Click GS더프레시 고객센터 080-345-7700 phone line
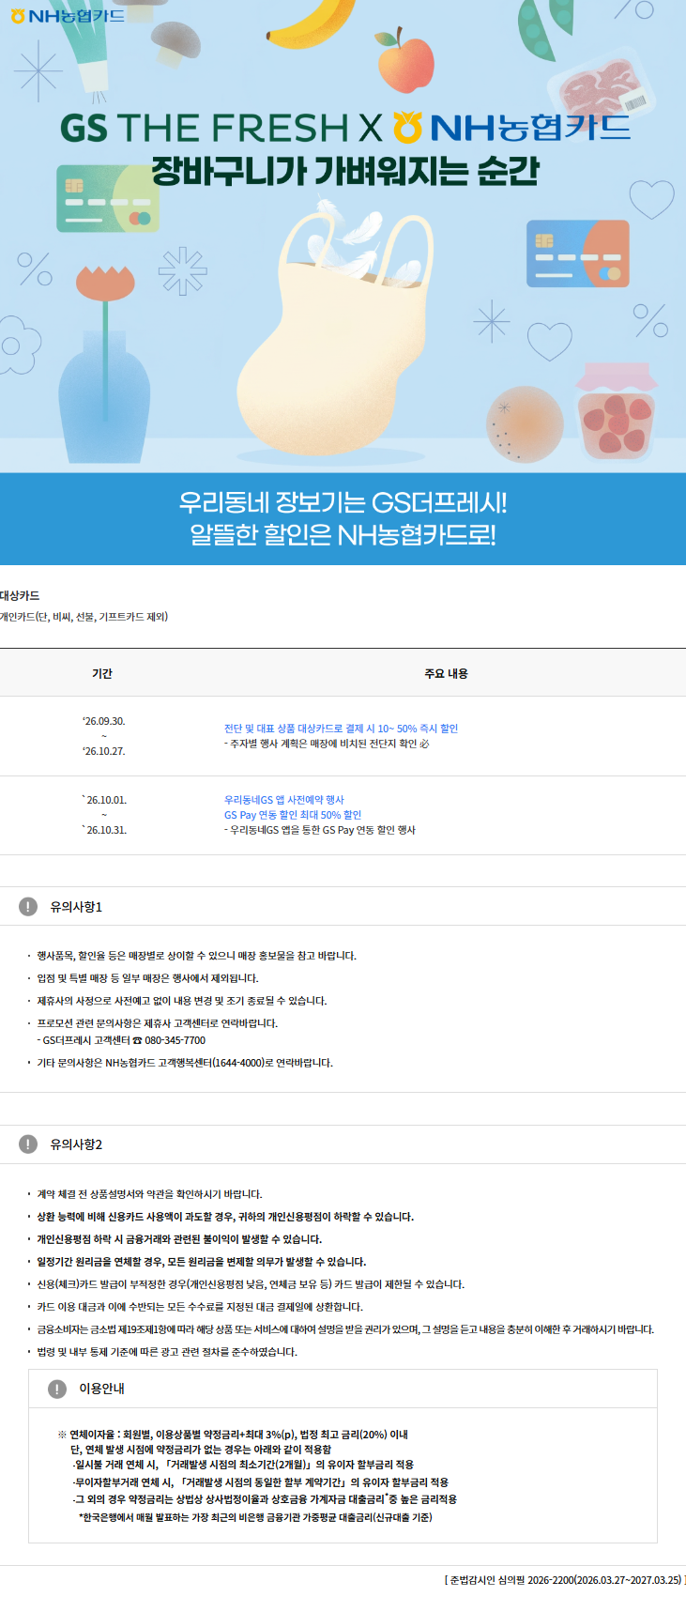The width and height of the screenshot is (686, 1612). pos(121,1040)
